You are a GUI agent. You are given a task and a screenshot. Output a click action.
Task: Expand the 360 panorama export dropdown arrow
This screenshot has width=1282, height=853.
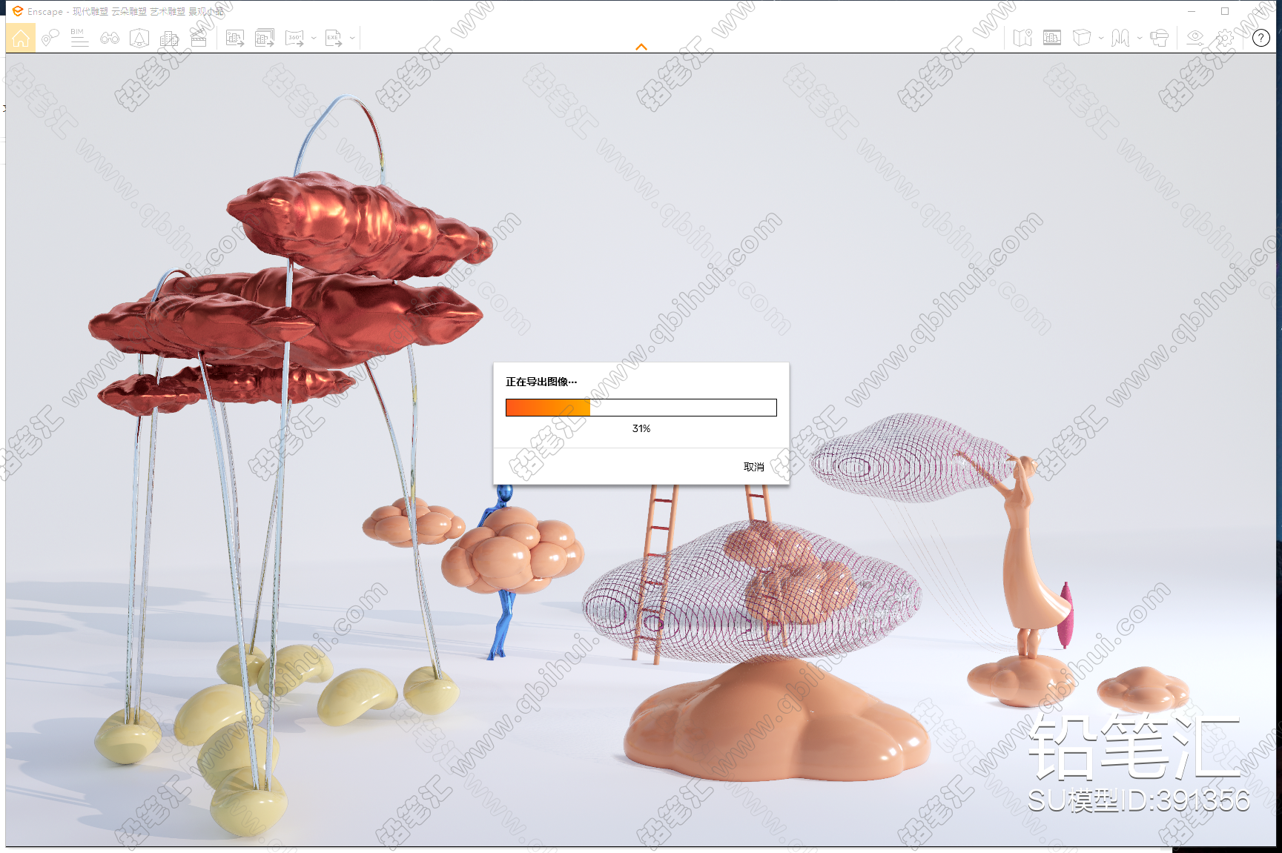[x=314, y=38]
